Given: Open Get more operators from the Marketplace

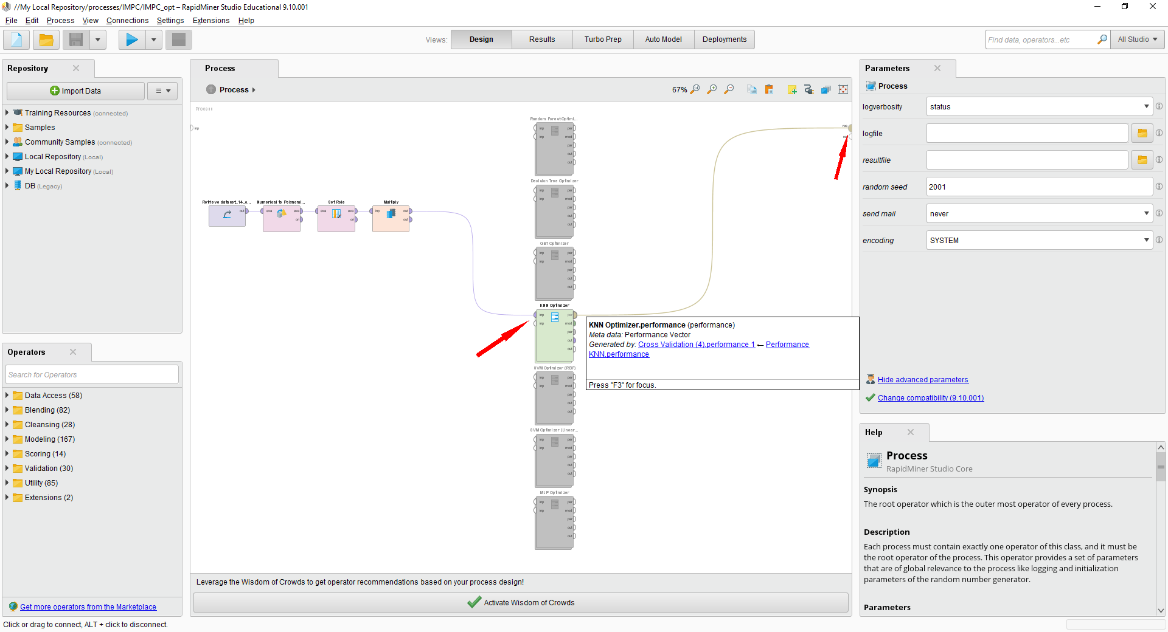Looking at the screenshot, I should (x=88, y=606).
